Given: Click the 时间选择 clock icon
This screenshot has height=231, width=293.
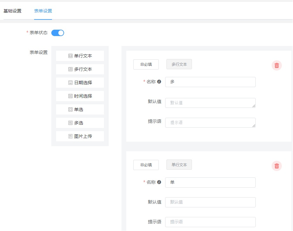Looking at the screenshot, I should 70,96.
